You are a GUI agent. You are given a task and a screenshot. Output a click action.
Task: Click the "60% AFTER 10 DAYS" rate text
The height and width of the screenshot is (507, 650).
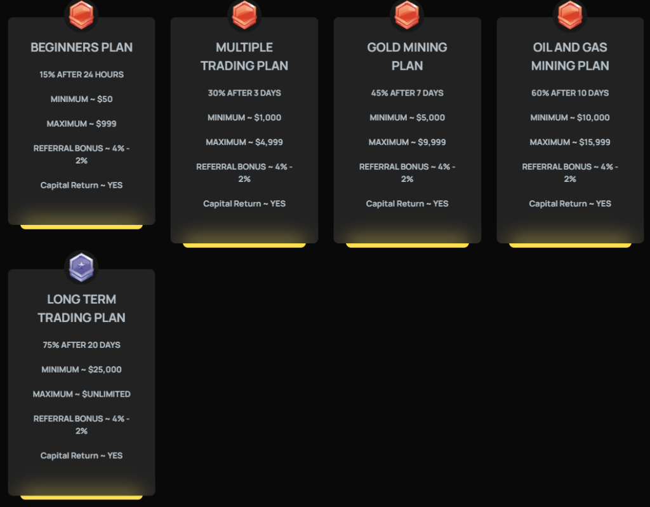[570, 93]
